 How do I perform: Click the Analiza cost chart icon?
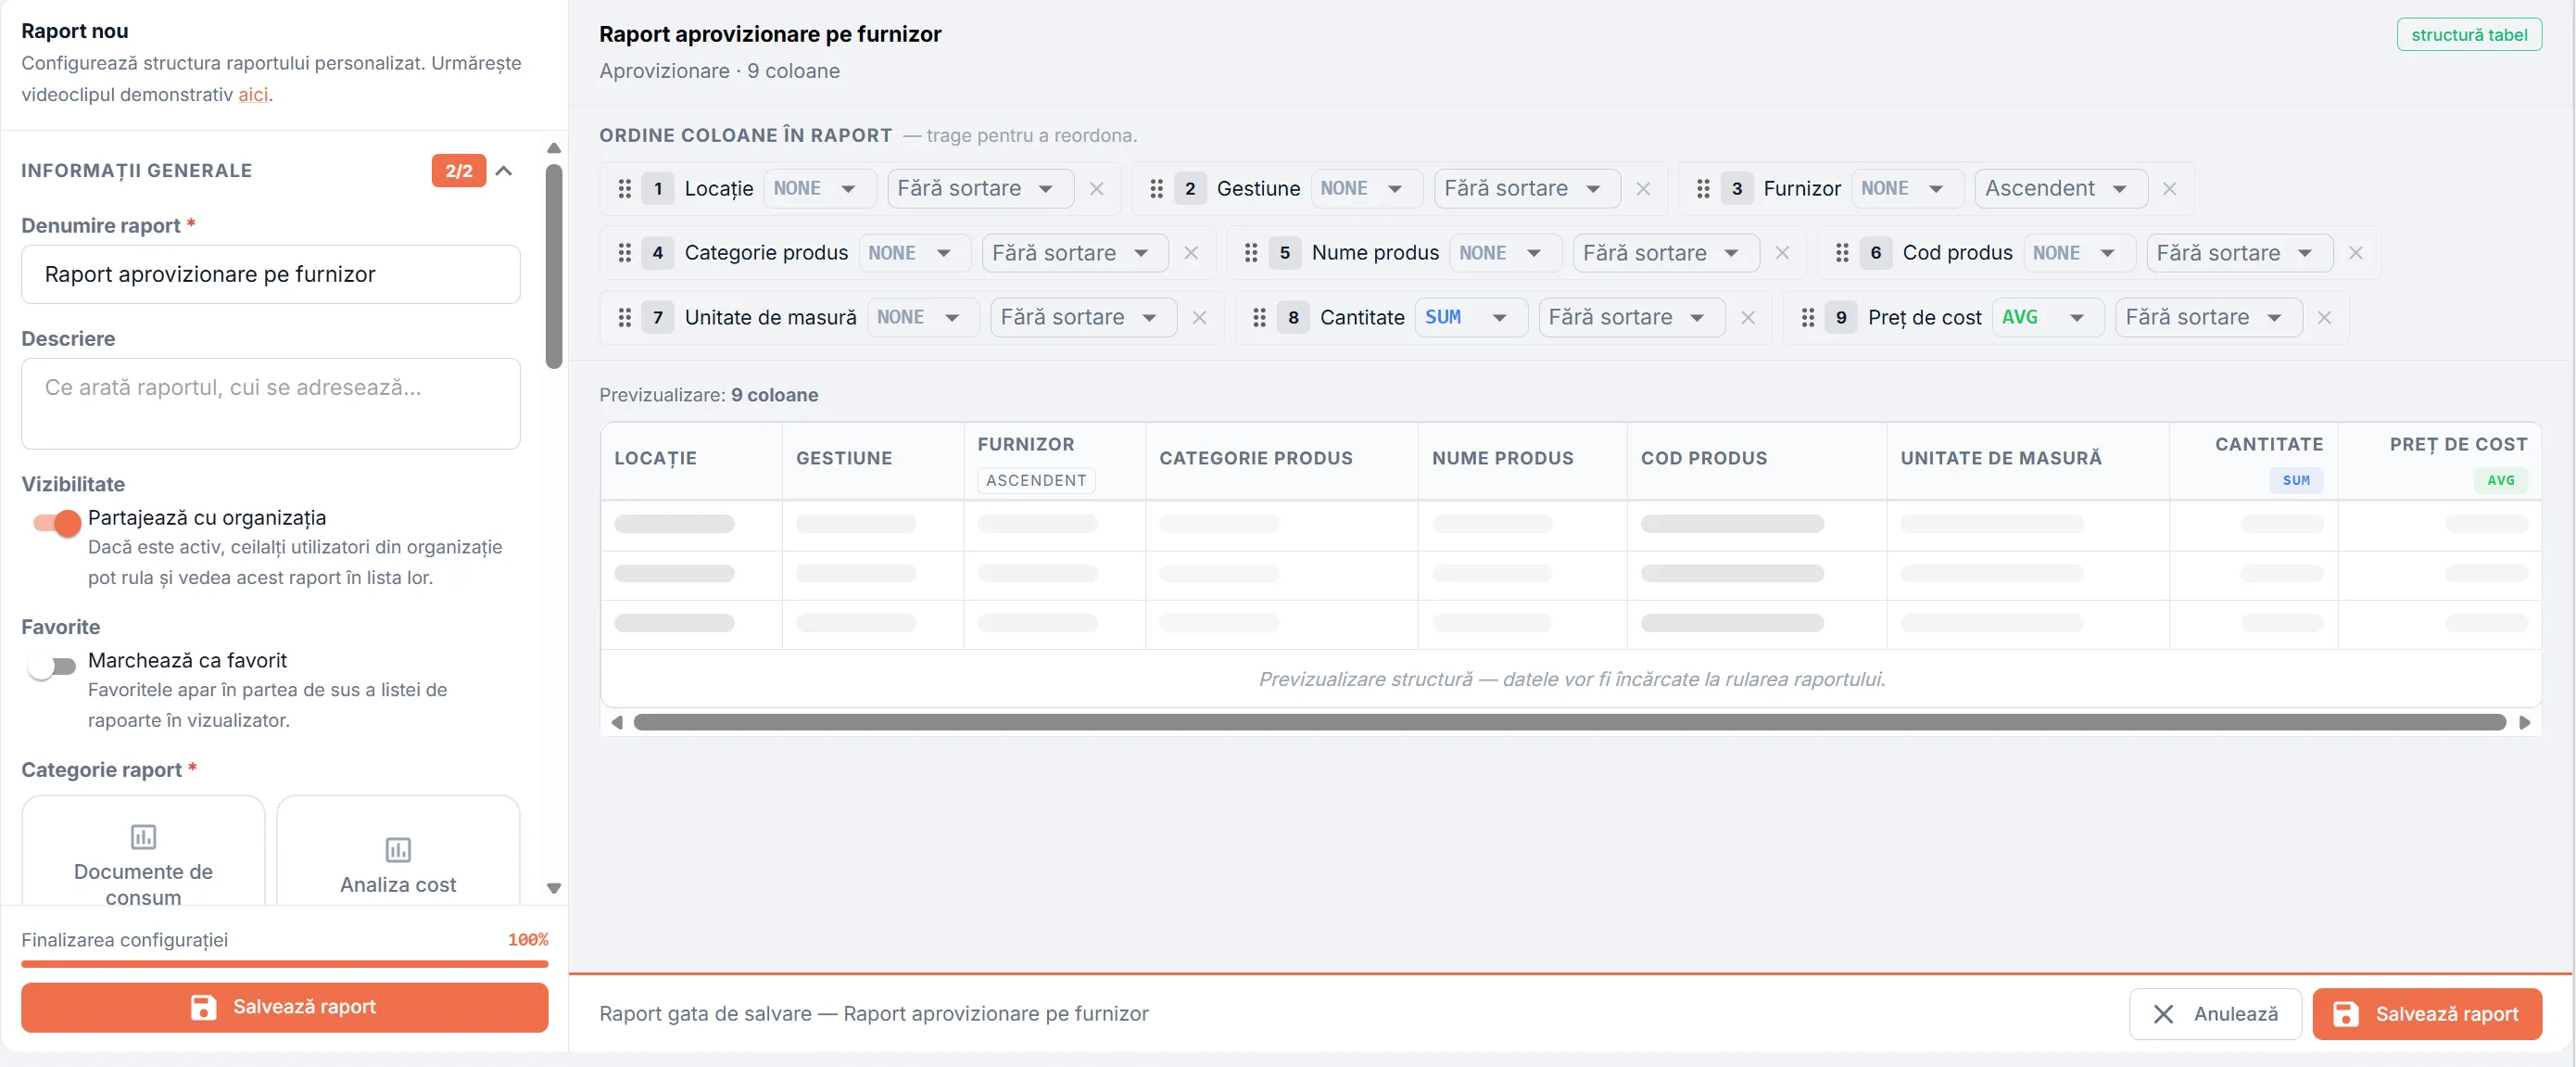398,849
